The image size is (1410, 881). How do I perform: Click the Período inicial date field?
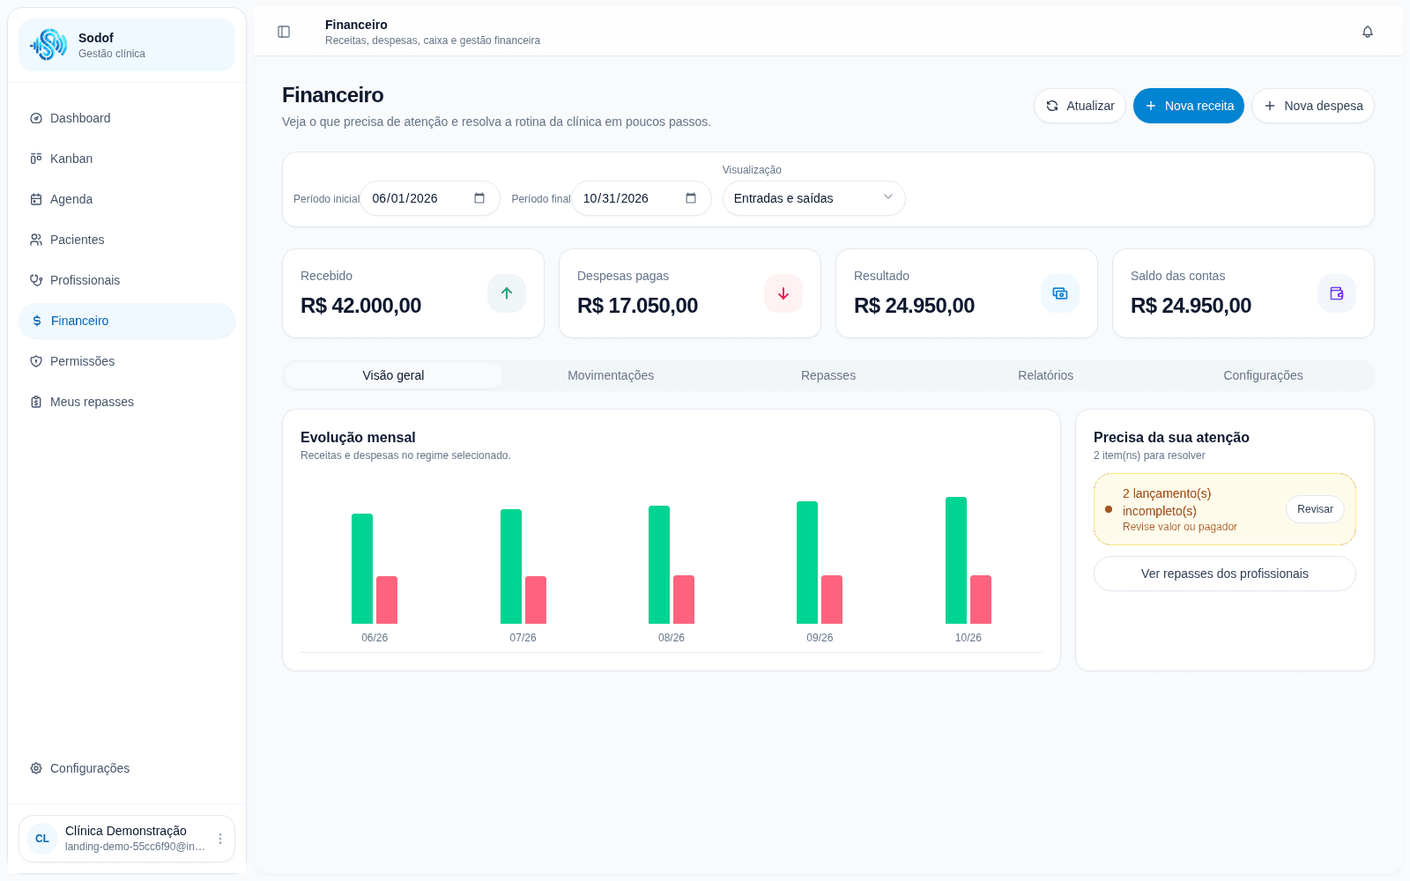pyautogui.click(x=430, y=198)
